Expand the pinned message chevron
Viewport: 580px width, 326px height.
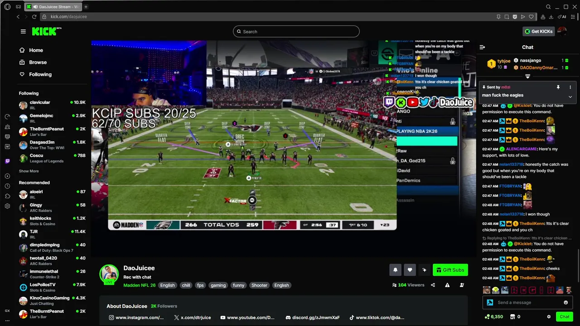click(x=570, y=96)
